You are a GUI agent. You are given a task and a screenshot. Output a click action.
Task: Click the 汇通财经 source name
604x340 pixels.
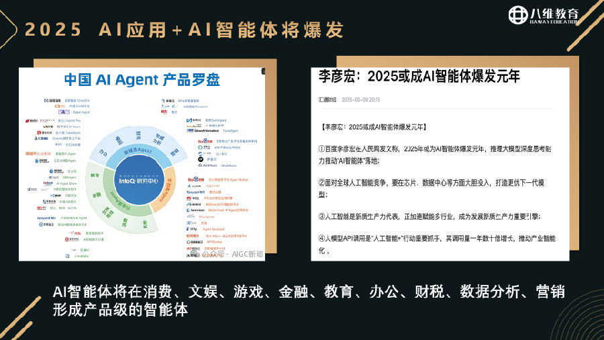(x=328, y=99)
